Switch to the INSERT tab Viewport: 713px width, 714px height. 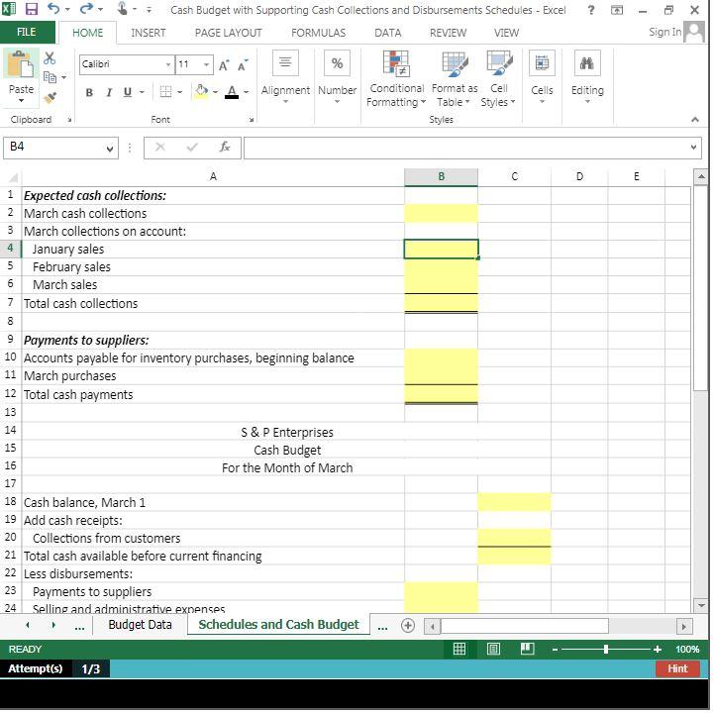148,33
